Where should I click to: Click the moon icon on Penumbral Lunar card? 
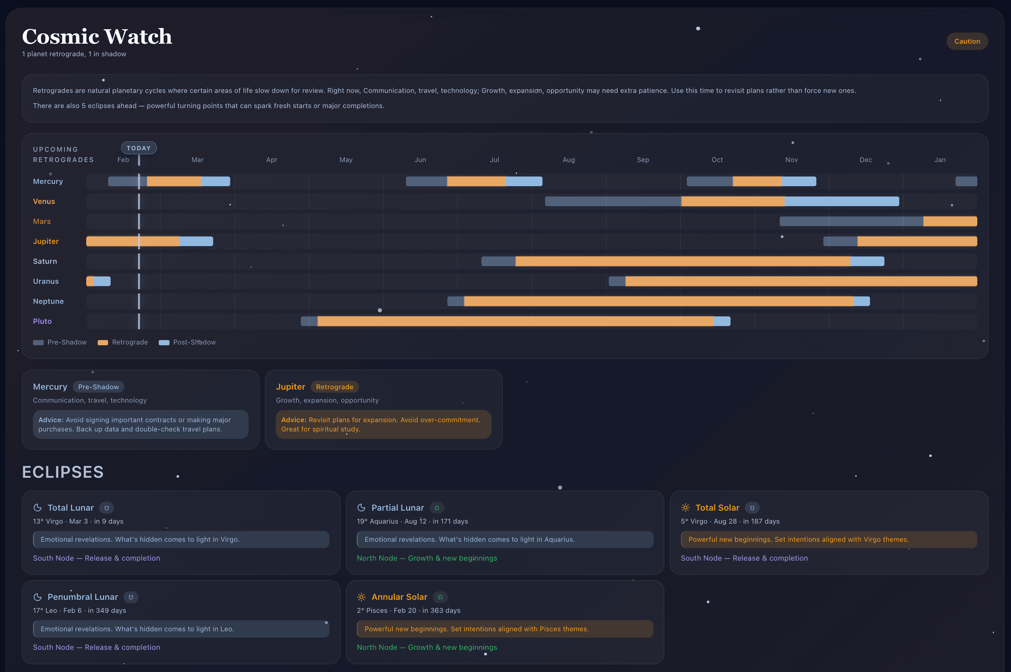coord(38,597)
